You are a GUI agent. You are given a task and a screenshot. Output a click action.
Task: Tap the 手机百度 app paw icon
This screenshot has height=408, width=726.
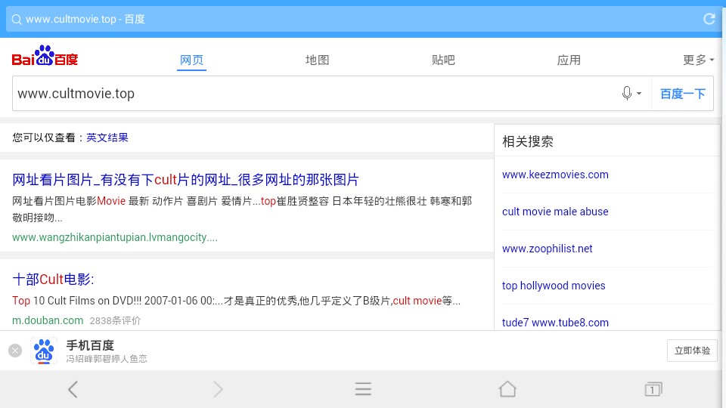(x=44, y=351)
